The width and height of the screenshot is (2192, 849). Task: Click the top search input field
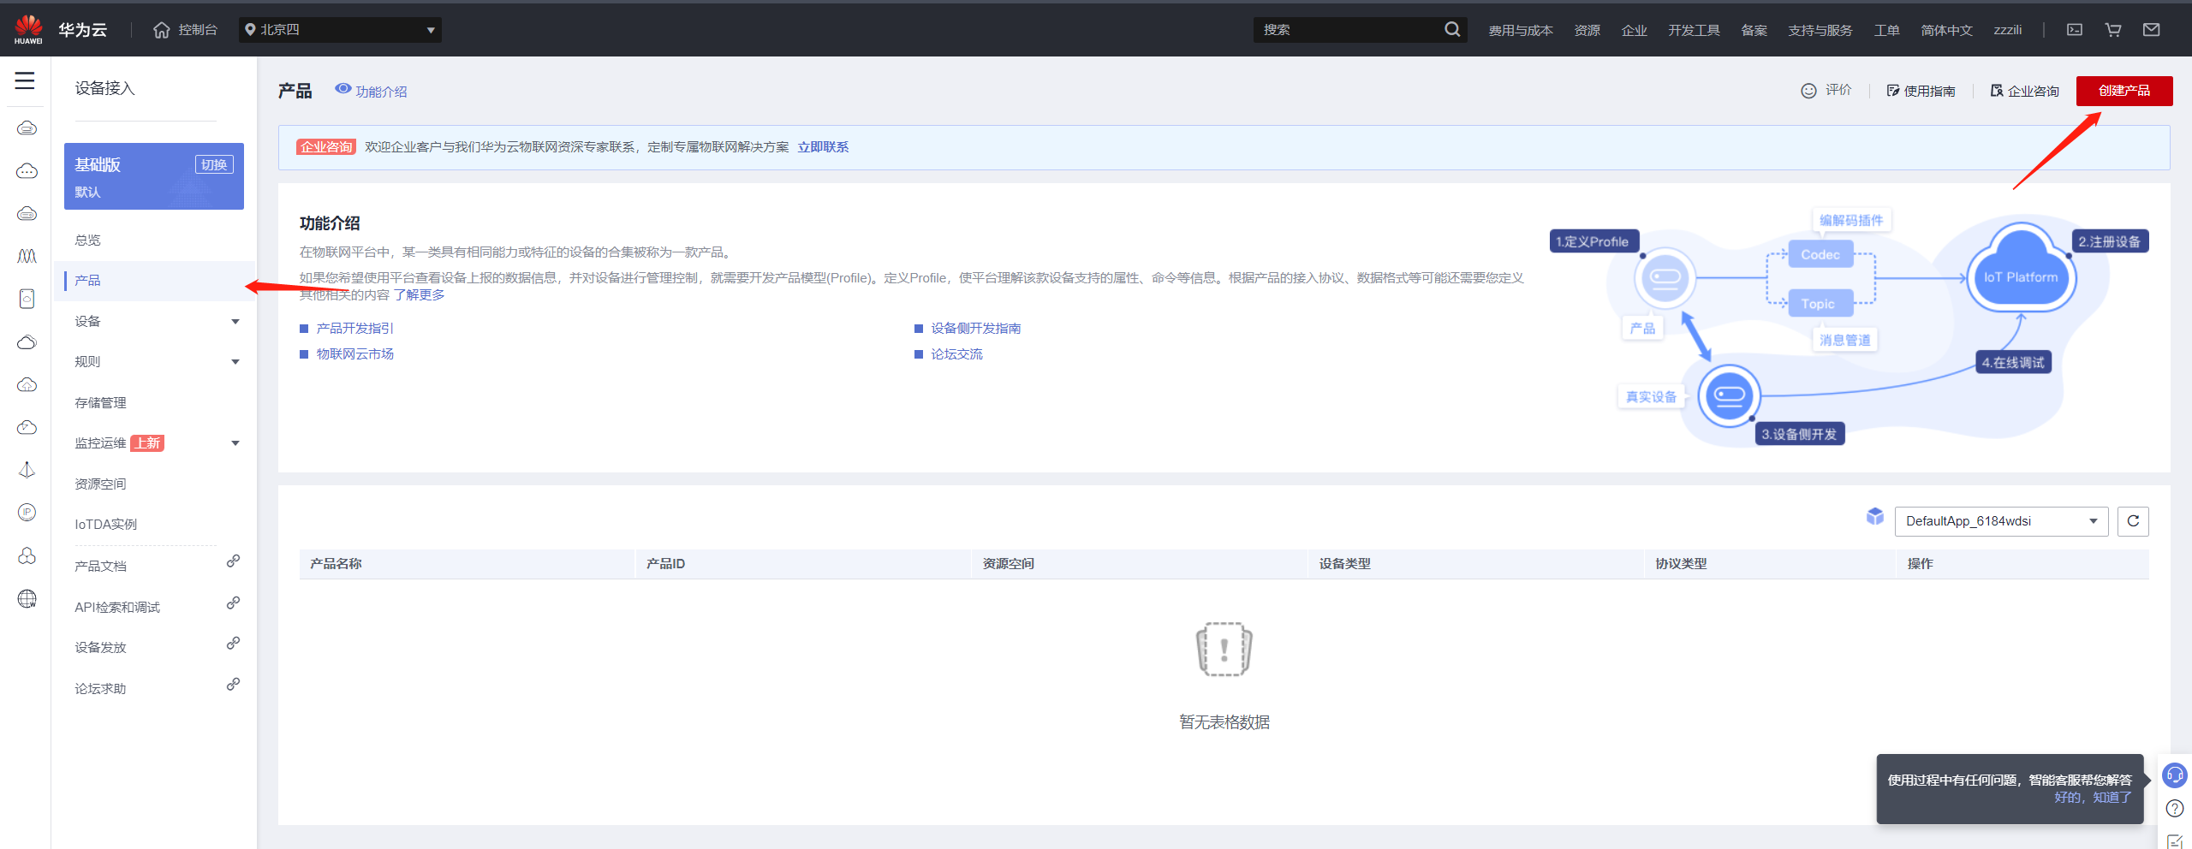1349,30
